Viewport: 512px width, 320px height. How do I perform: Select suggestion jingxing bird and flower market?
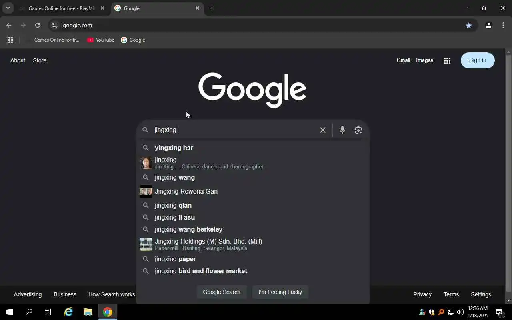tap(252, 271)
